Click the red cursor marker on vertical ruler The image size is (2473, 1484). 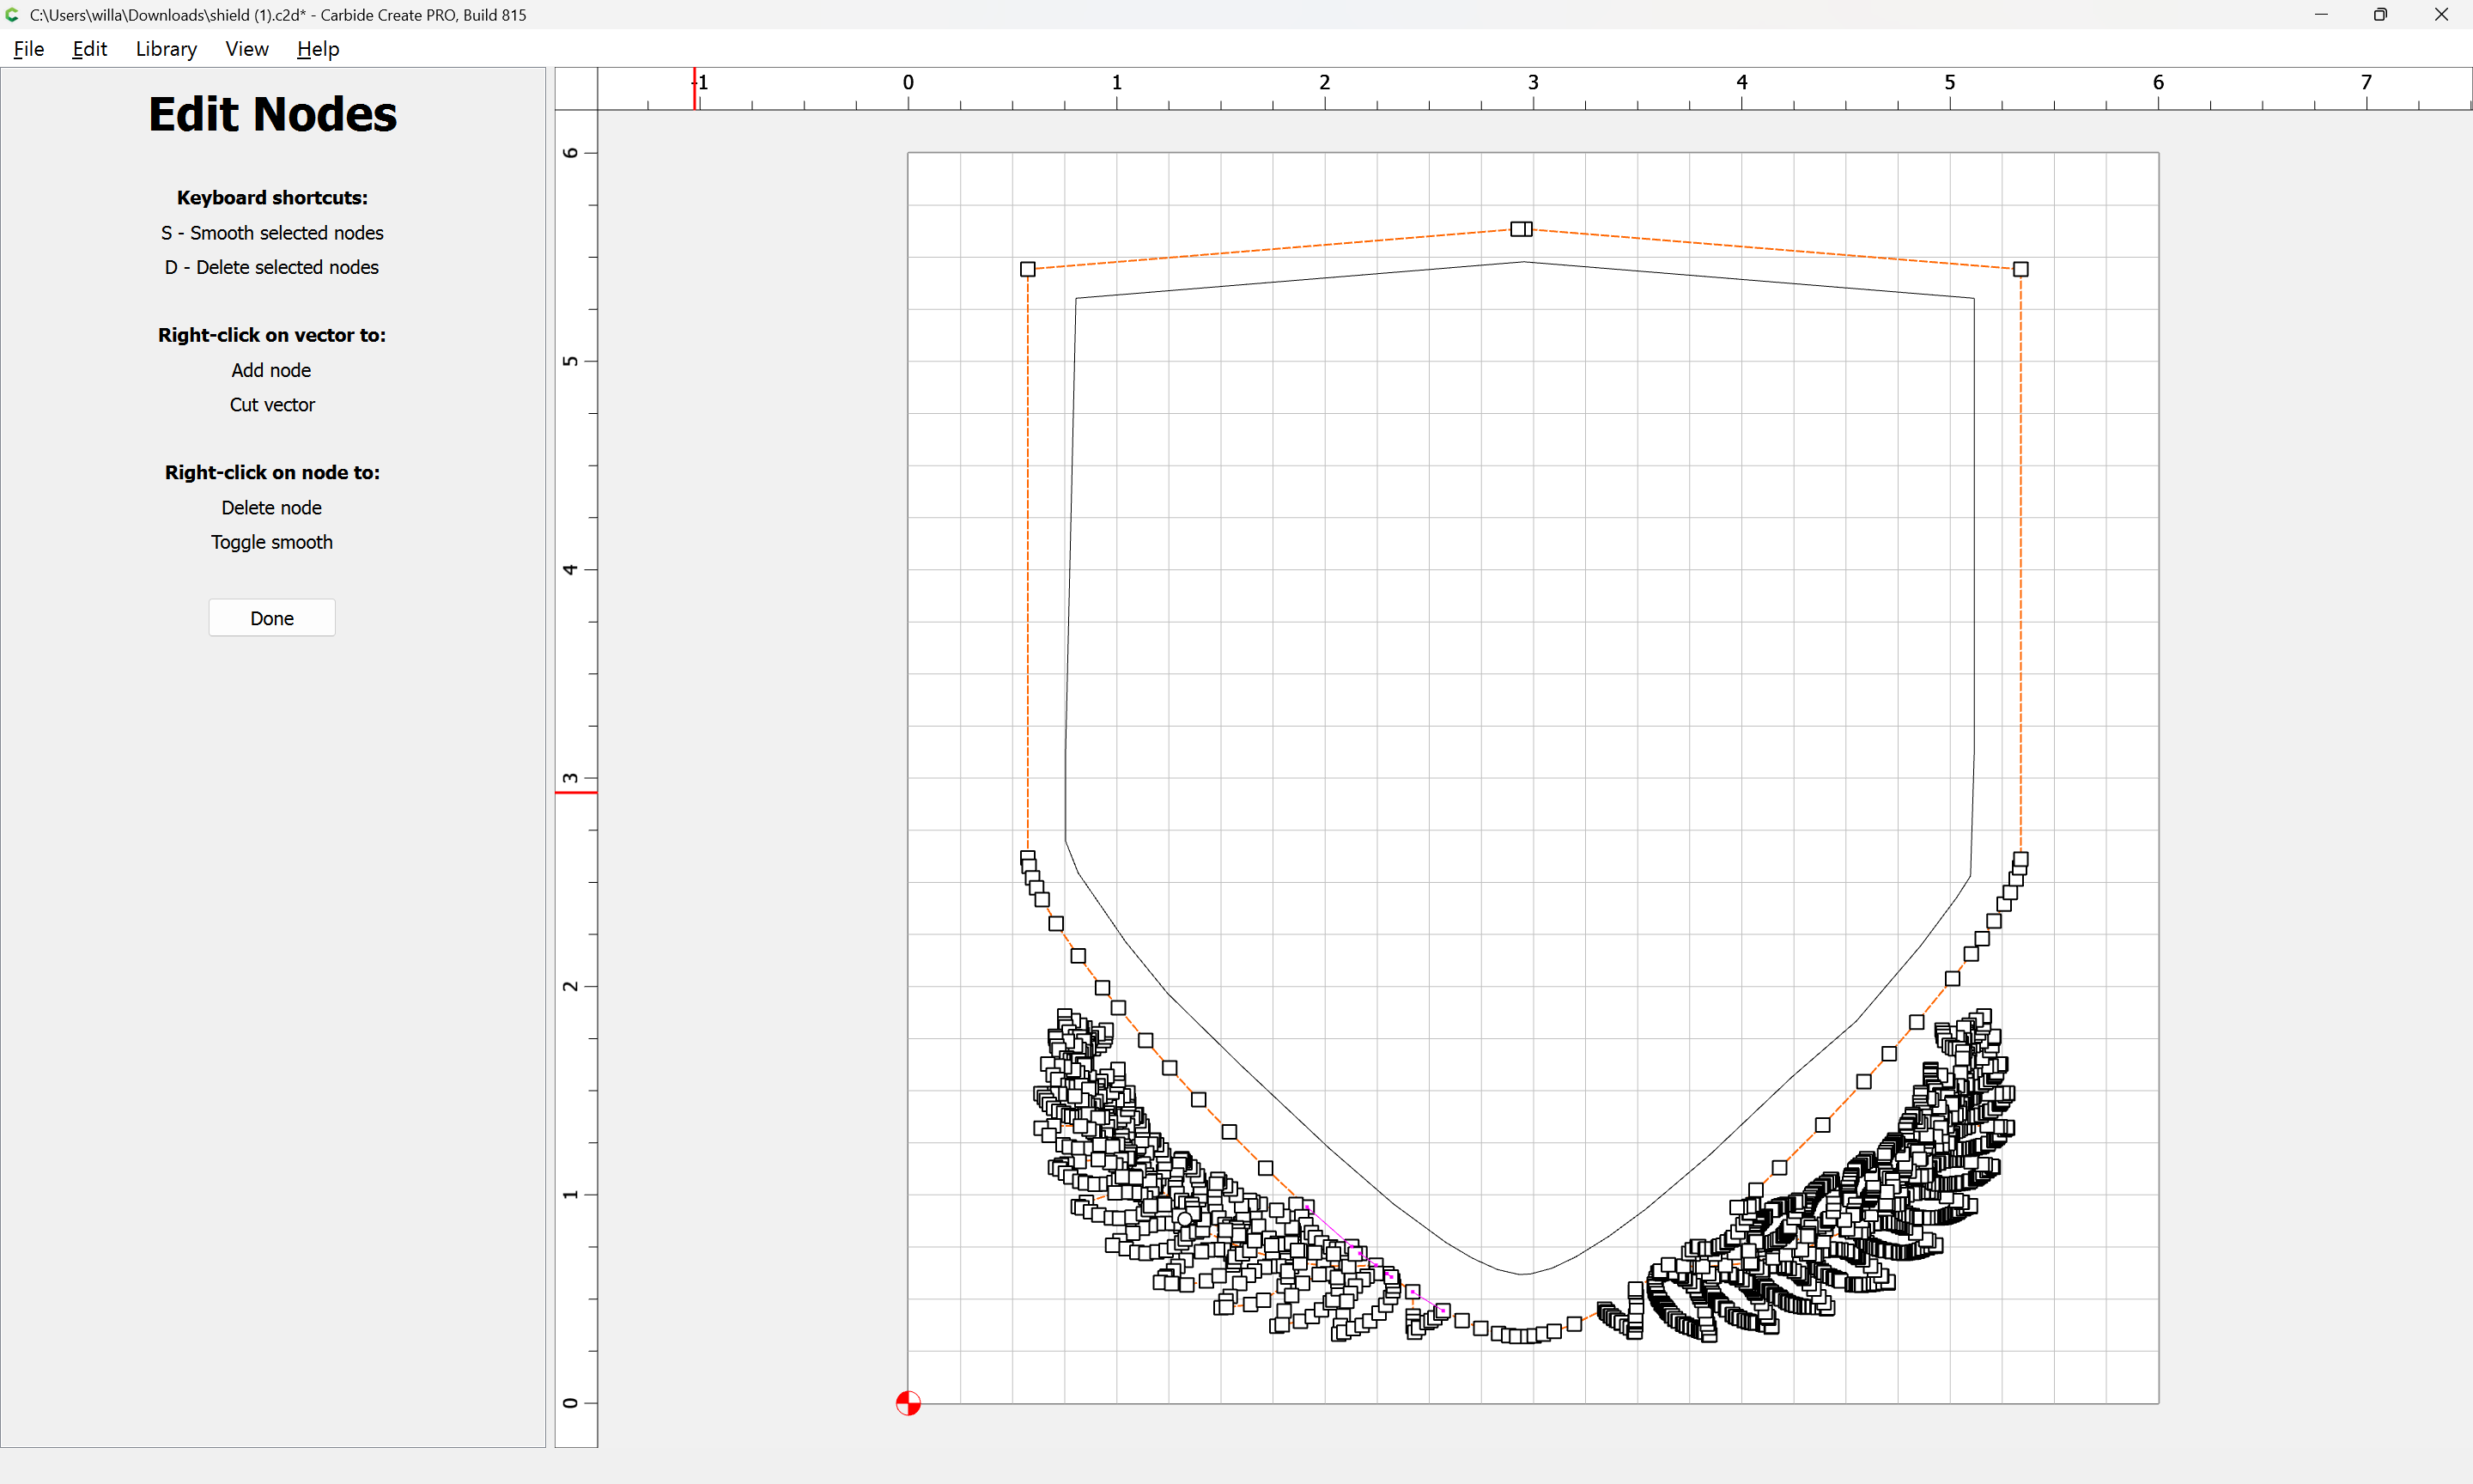tap(576, 793)
